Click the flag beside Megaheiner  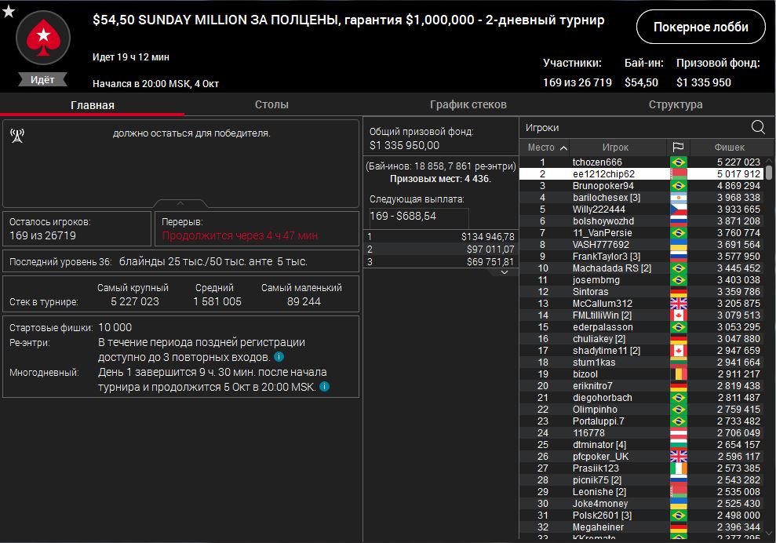tap(678, 527)
